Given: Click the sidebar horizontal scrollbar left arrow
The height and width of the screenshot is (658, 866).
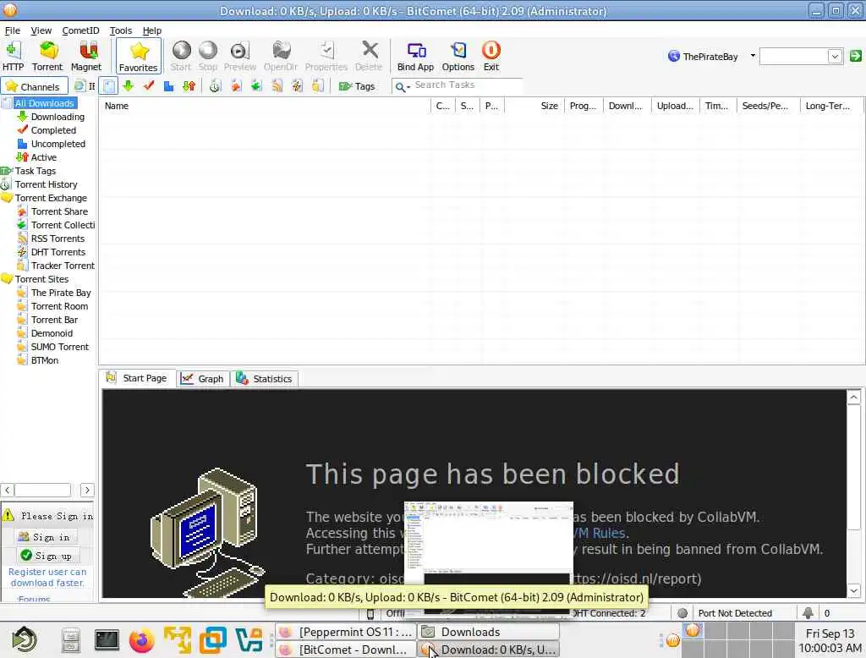Looking at the screenshot, I should click(8, 490).
